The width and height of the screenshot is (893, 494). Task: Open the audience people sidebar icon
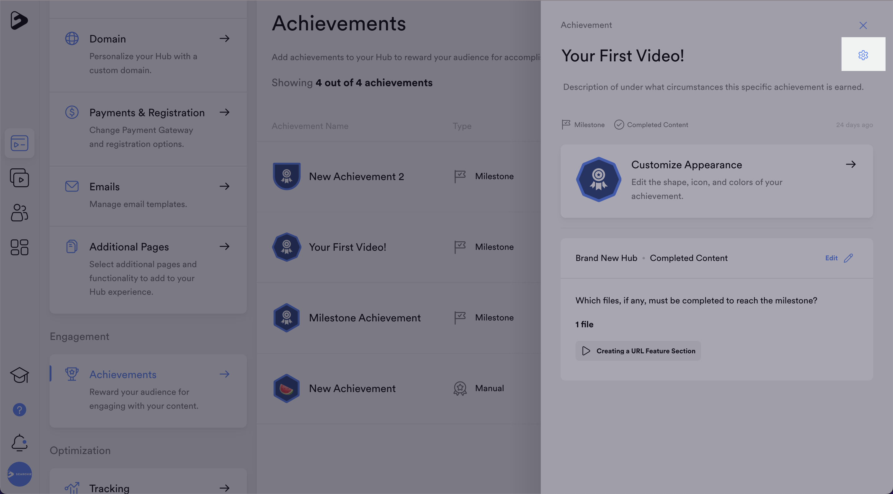click(x=19, y=212)
